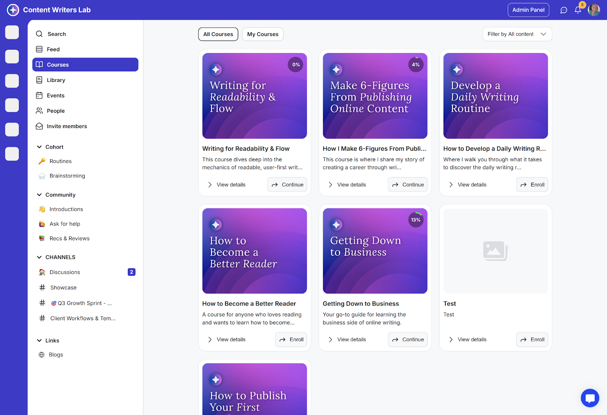Click the Invite members envelope icon
The image size is (607, 415).
(x=39, y=126)
